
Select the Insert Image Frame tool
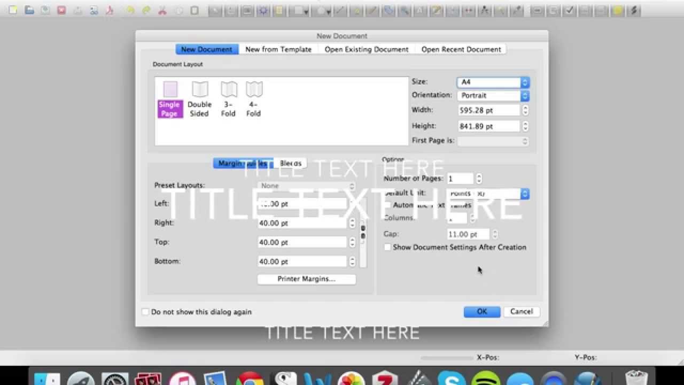pyautogui.click(x=247, y=10)
